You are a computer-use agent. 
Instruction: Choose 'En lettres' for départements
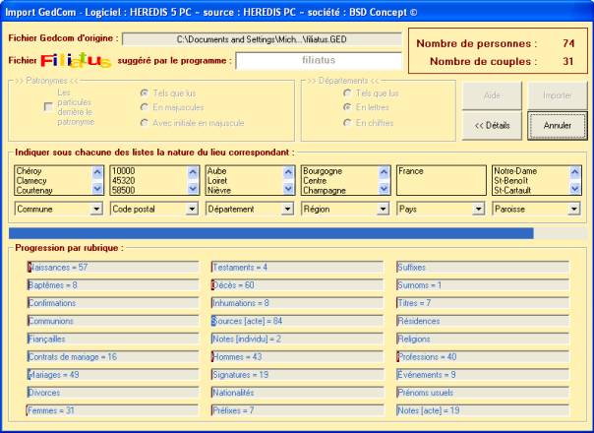[x=347, y=107]
